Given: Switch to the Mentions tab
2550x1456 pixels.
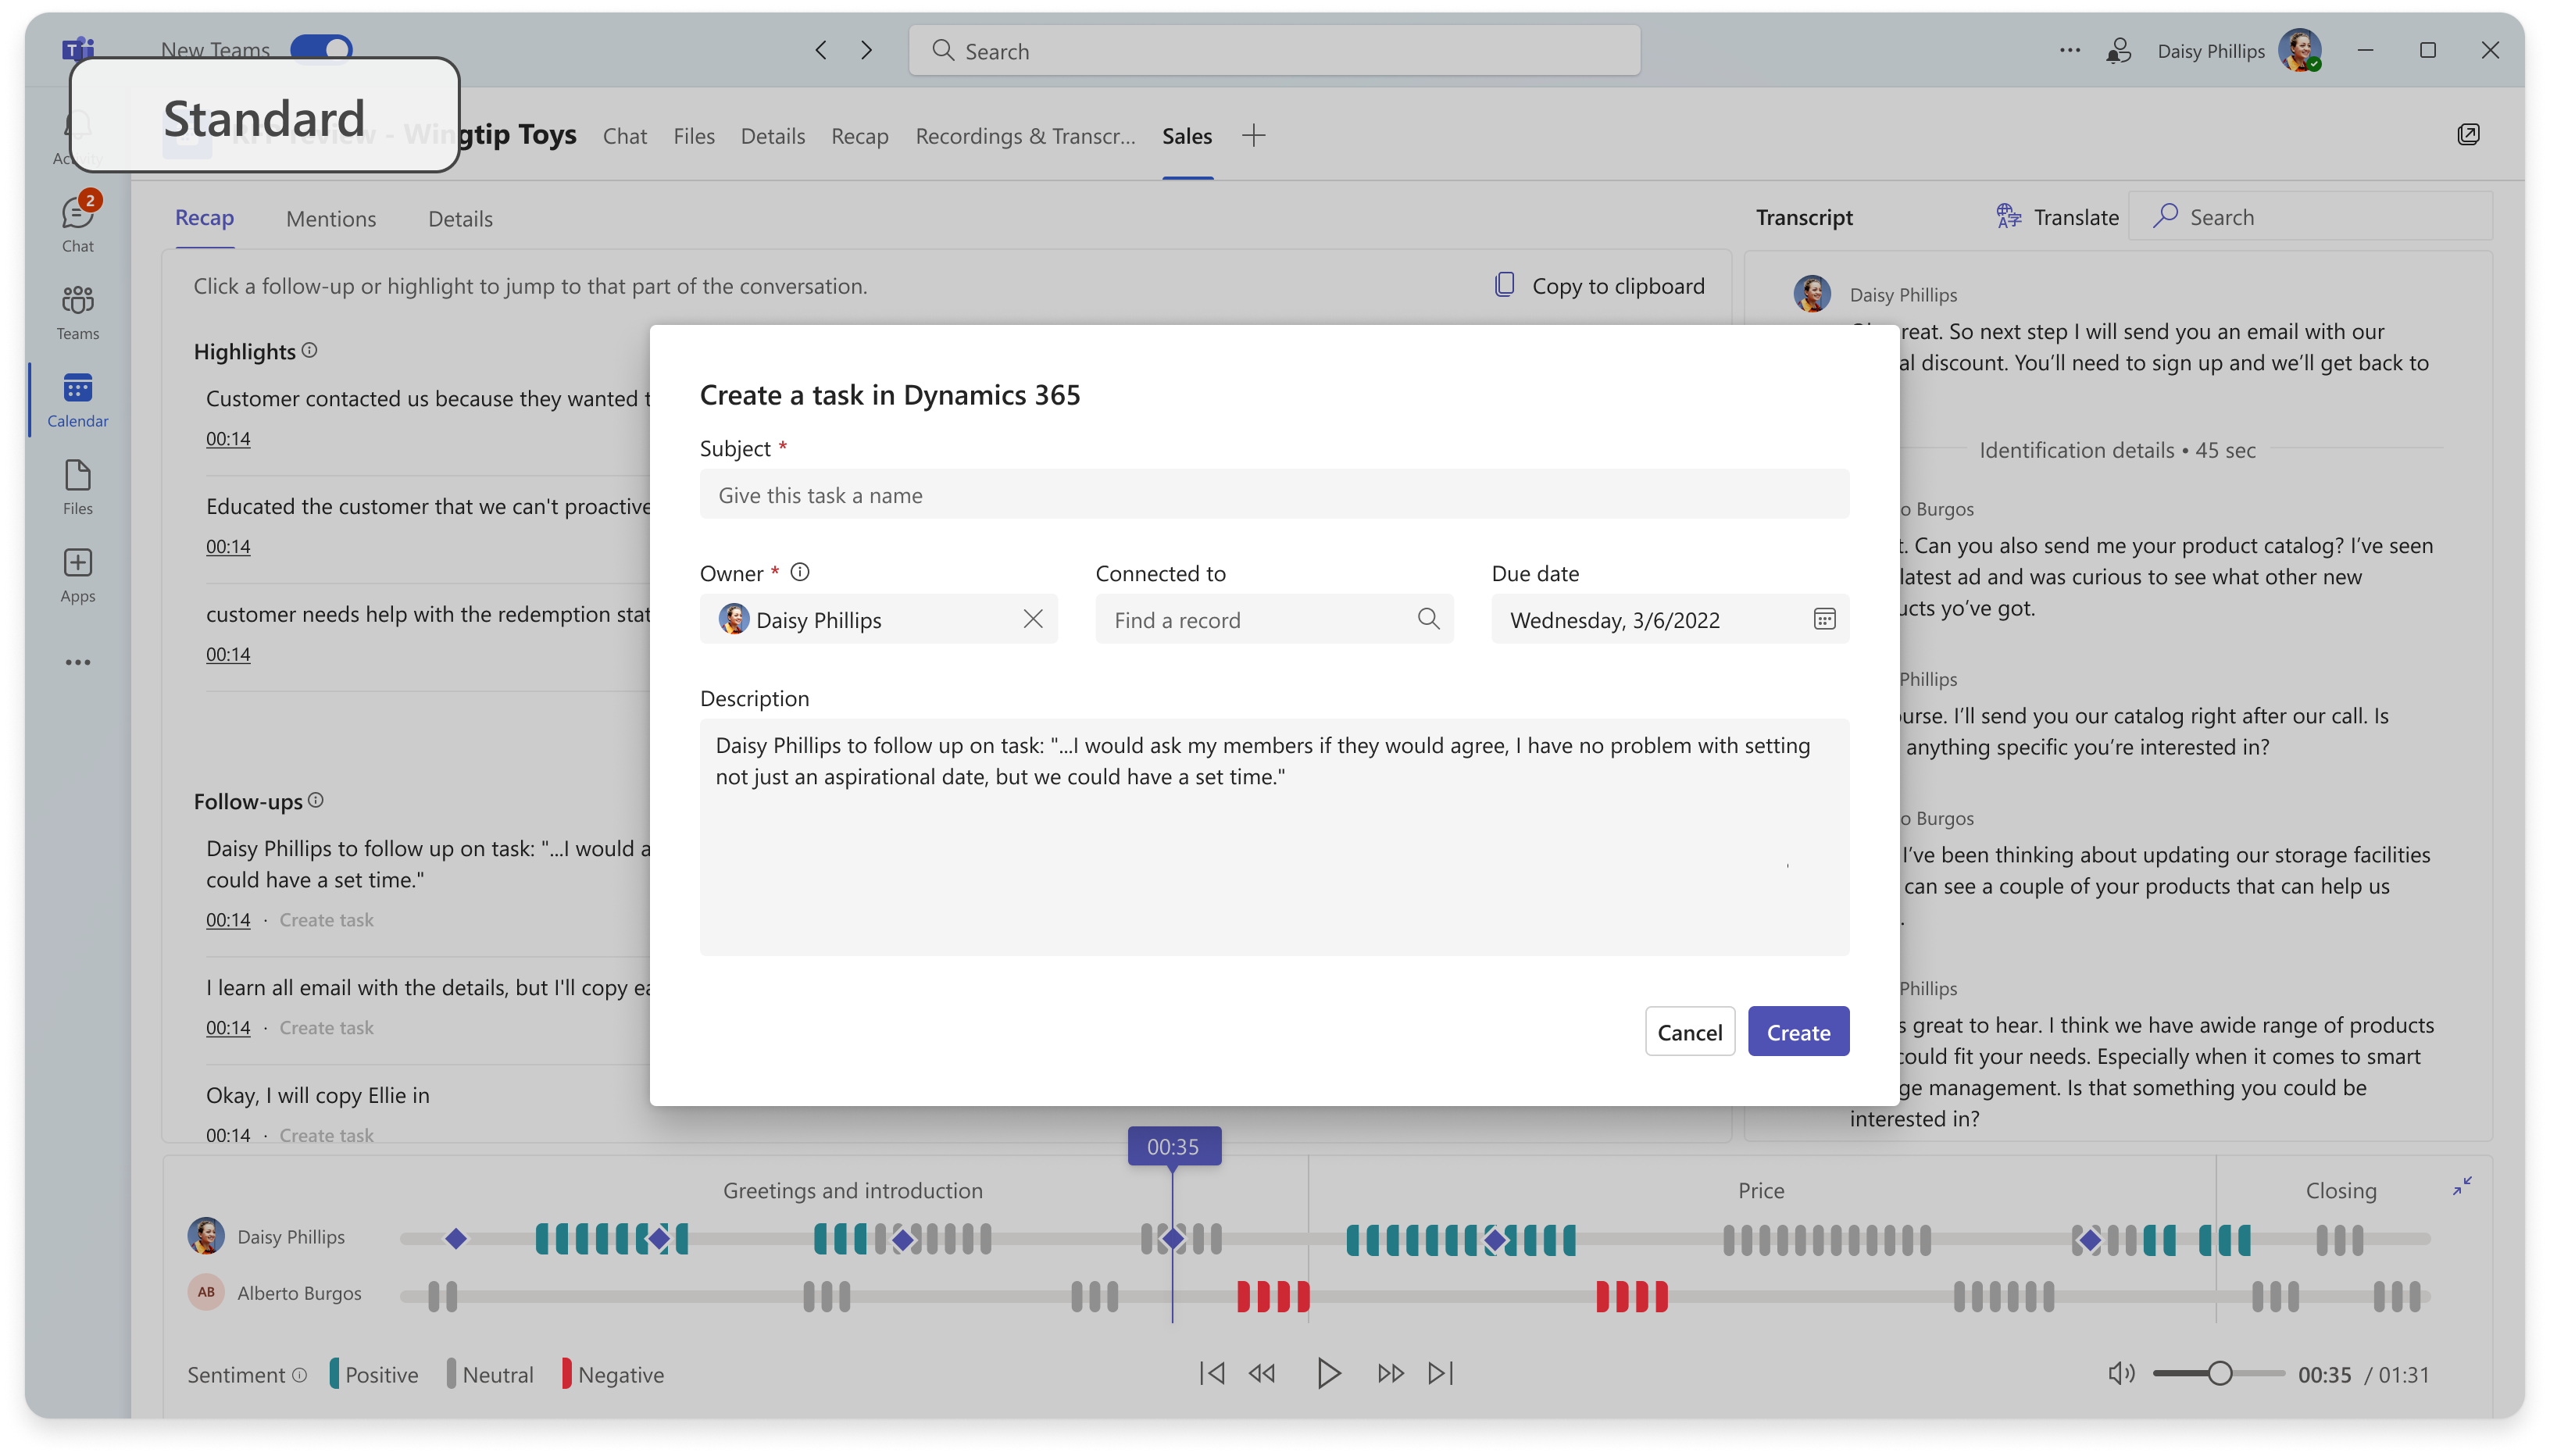Looking at the screenshot, I should (x=330, y=218).
